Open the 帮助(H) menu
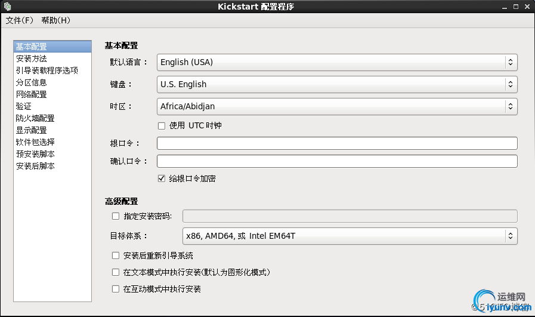535x317 pixels. [x=56, y=20]
